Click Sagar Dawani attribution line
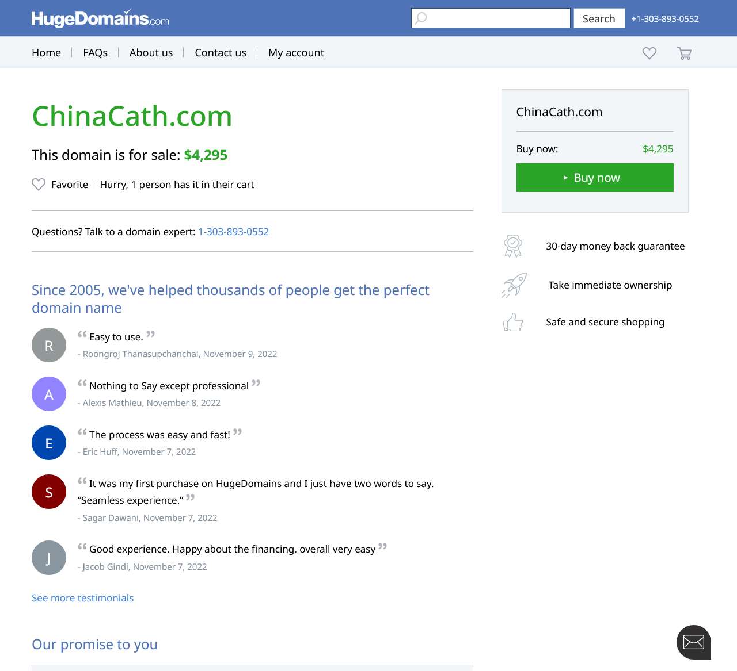The width and height of the screenshot is (737, 671). [147, 518]
